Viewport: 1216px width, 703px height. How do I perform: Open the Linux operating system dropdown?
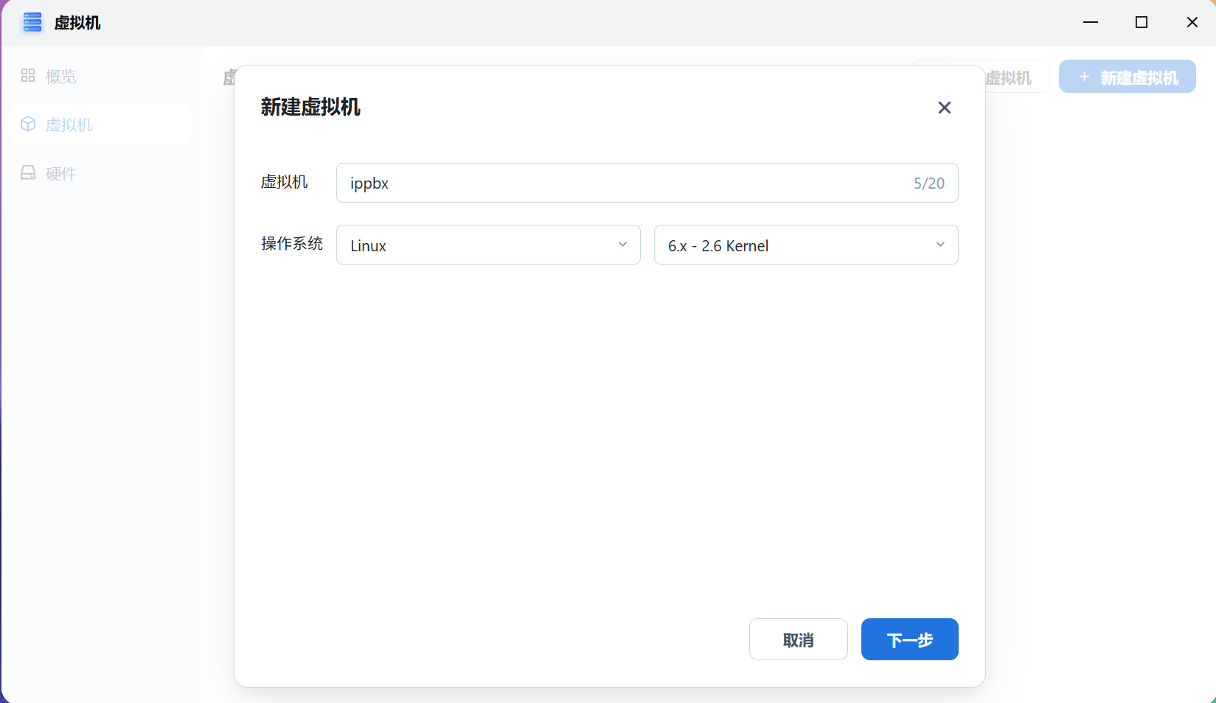(x=488, y=245)
